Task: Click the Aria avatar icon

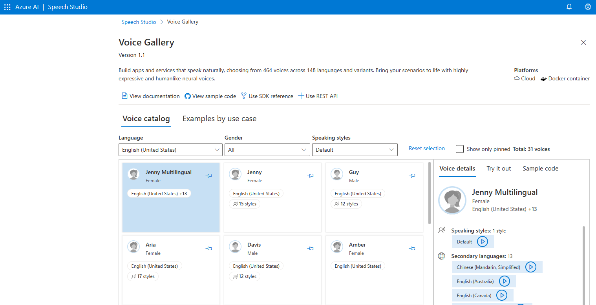Action: (x=133, y=247)
